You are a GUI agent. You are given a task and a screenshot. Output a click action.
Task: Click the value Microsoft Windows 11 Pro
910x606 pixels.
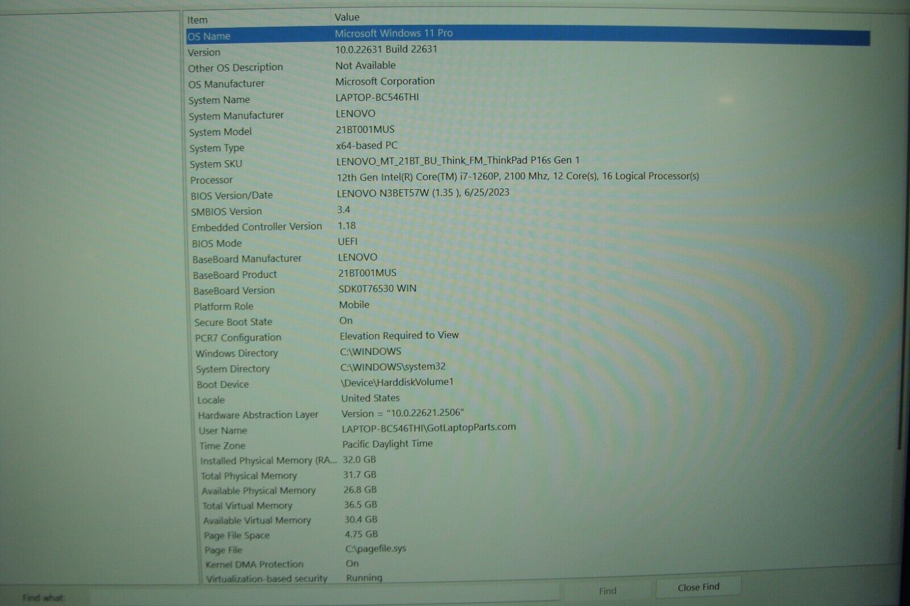tap(394, 33)
